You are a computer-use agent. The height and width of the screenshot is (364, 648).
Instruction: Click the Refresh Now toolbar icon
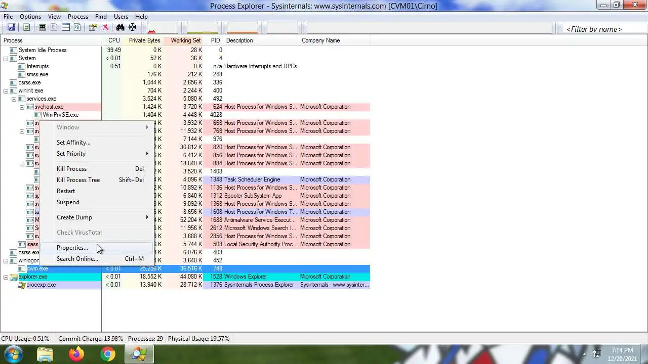(x=27, y=27)
